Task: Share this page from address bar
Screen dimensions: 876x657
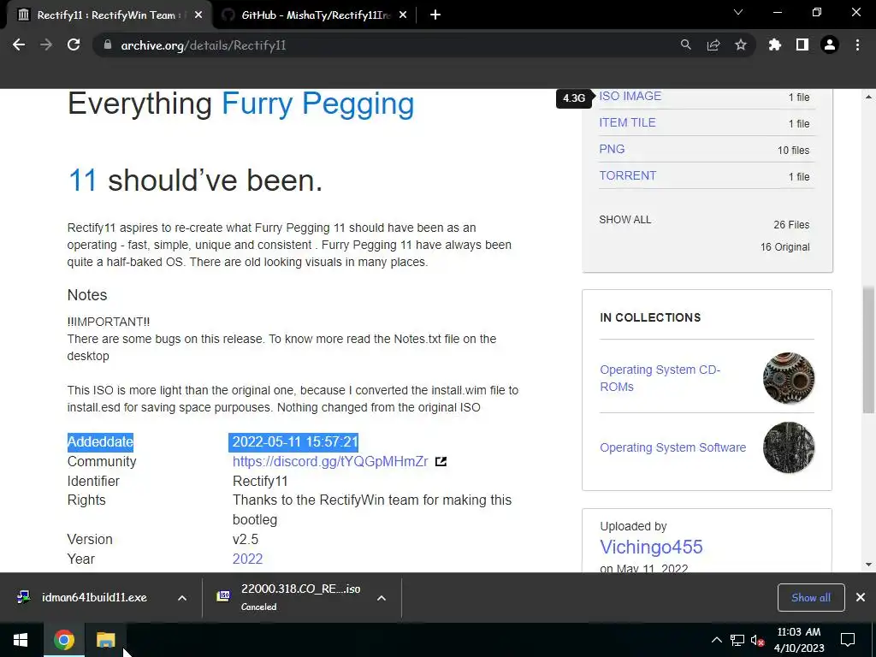Action: coord(713,44)
